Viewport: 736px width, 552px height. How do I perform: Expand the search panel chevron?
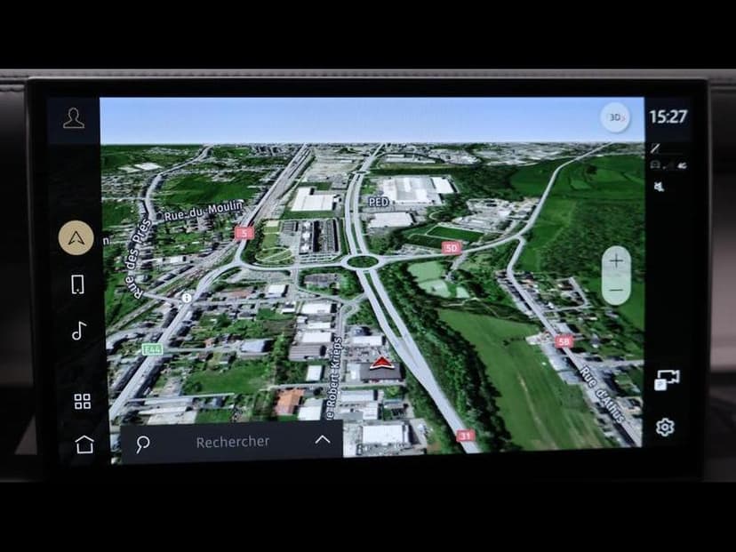(x=323, y=440)
